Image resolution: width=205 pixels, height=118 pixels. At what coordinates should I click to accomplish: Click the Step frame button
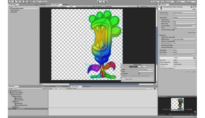click(106, 2)
